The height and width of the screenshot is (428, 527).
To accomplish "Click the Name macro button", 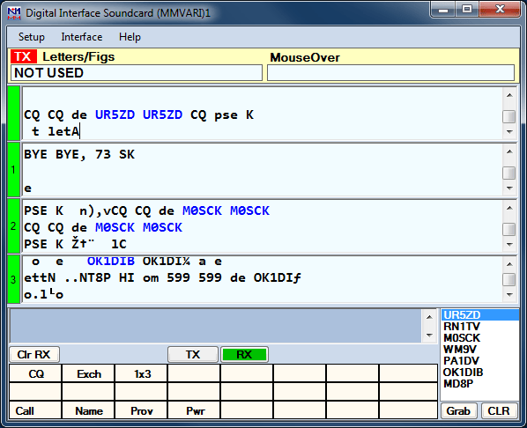I will (x=88, y=410).
